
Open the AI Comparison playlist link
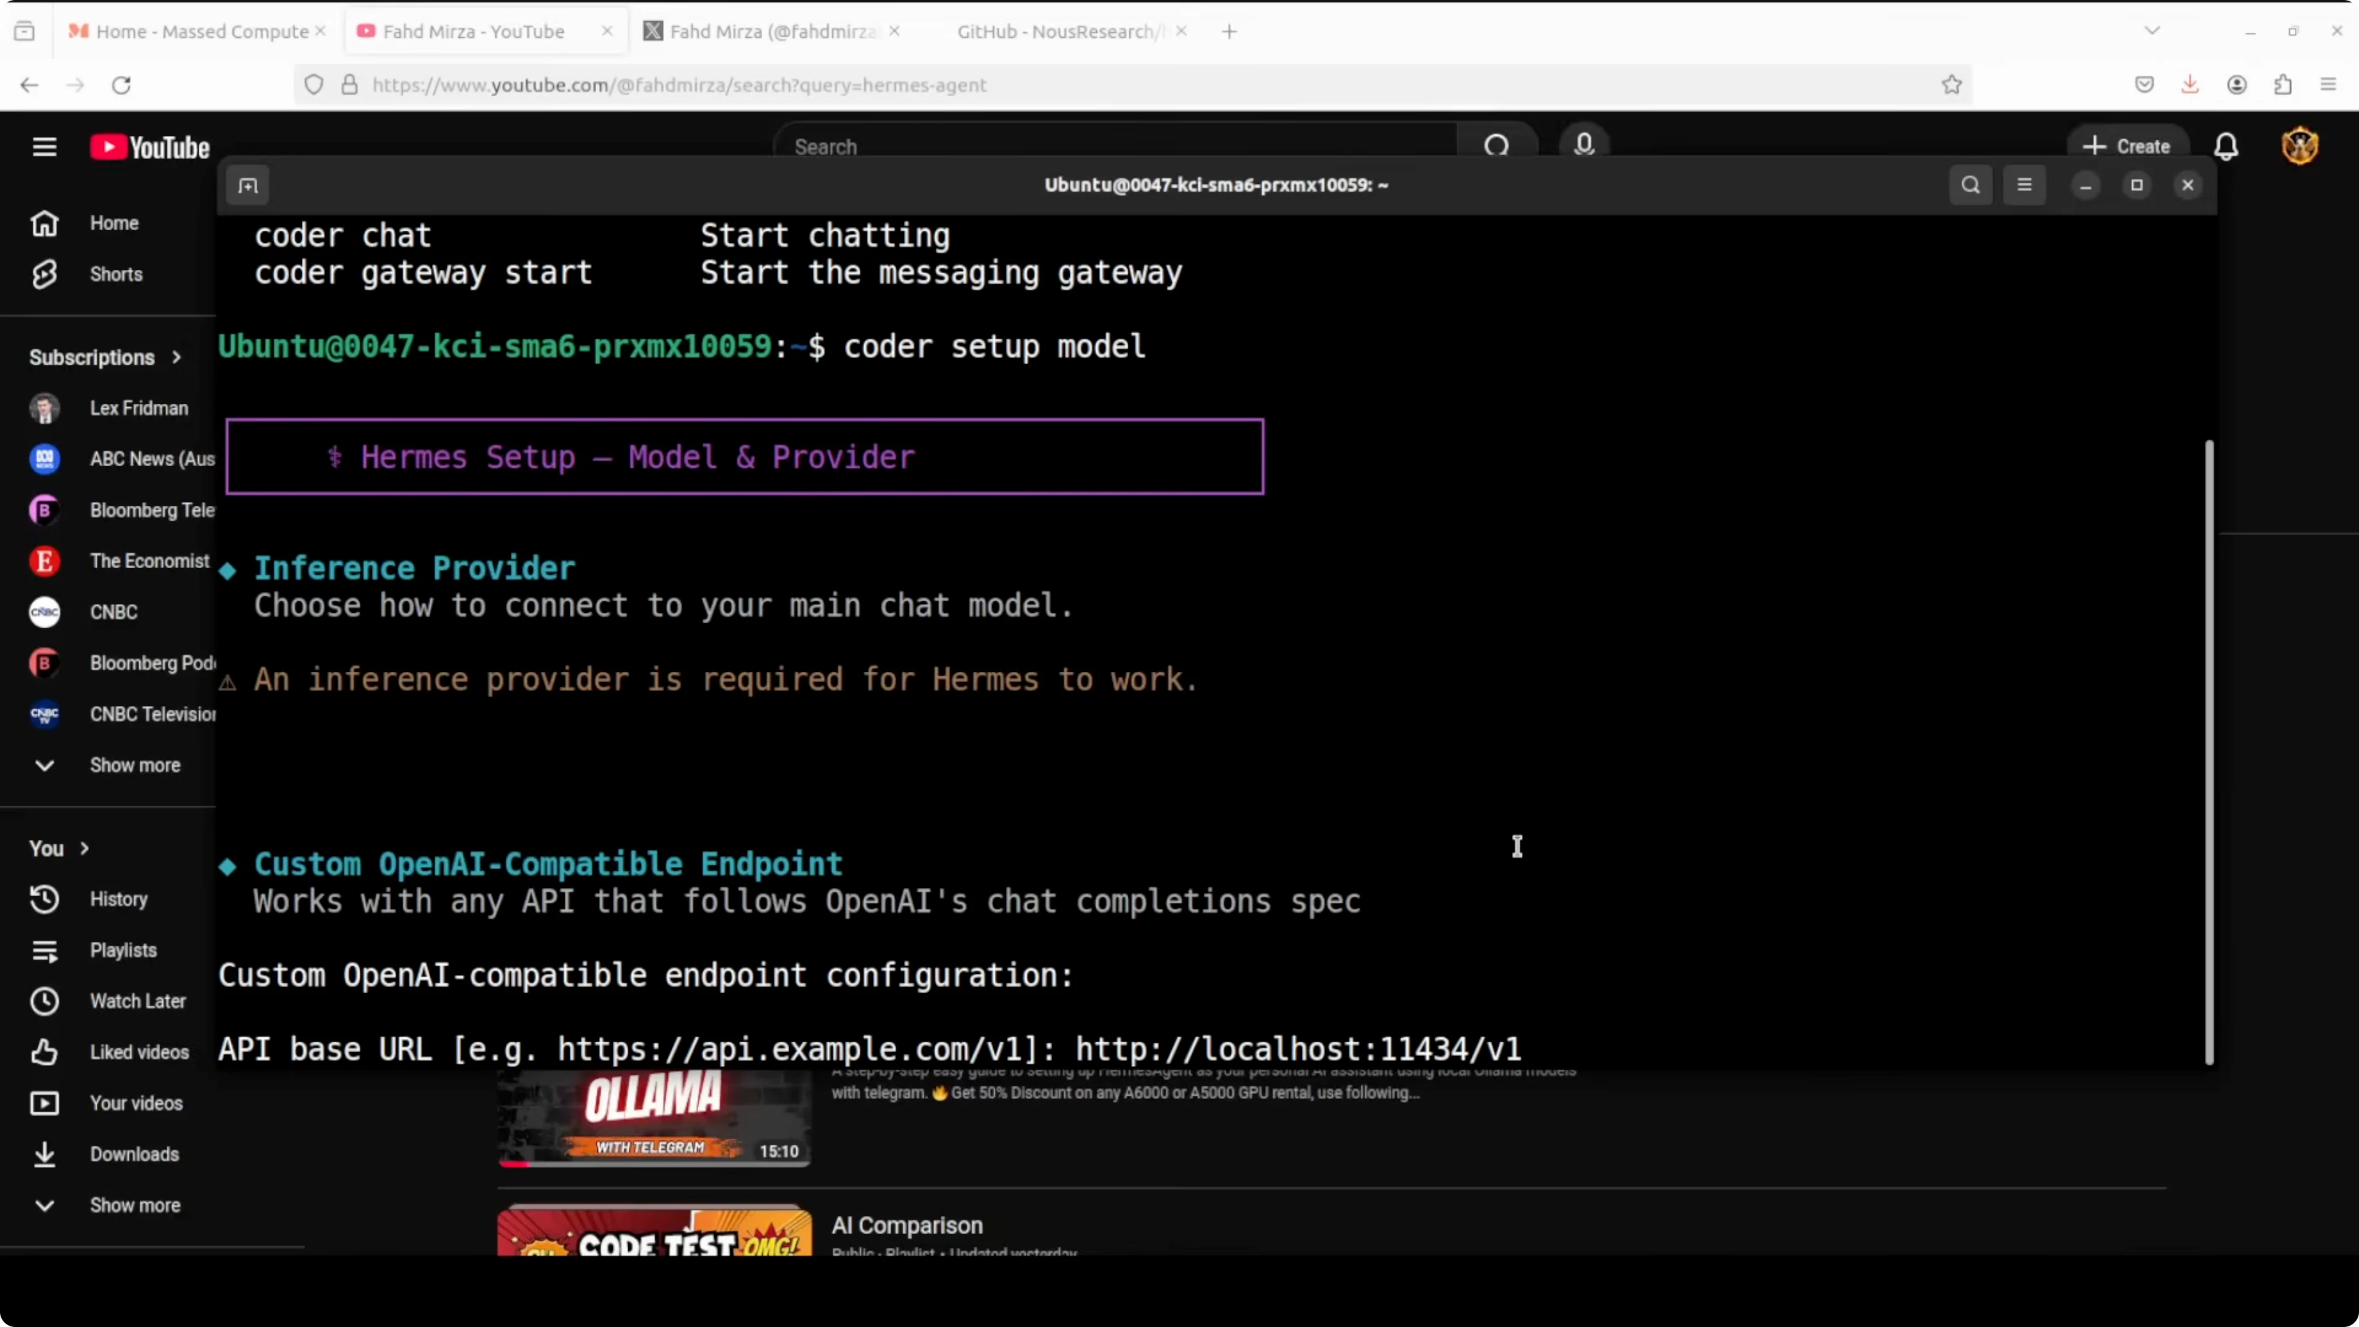pyautogui.click(x=906, y=1225)
